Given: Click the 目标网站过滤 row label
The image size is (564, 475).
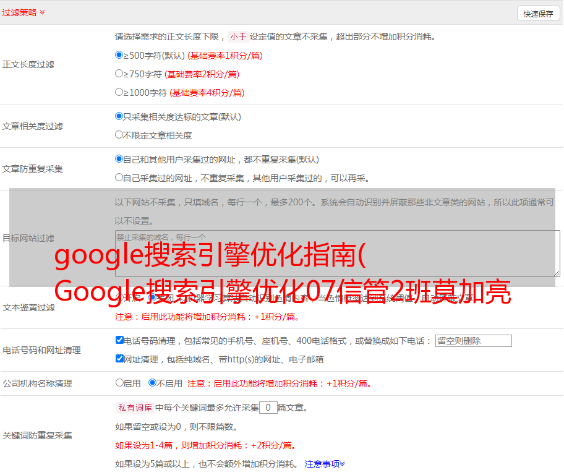Looking at the screenshot, I should [x=28, y=238].
